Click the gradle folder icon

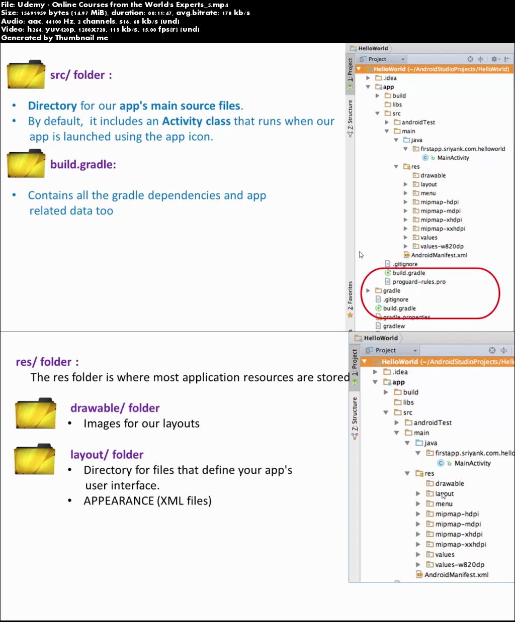[379, 291]
